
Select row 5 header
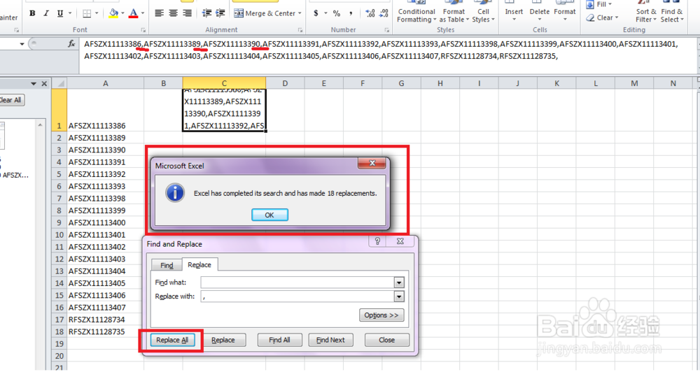(x=59, y=174)
